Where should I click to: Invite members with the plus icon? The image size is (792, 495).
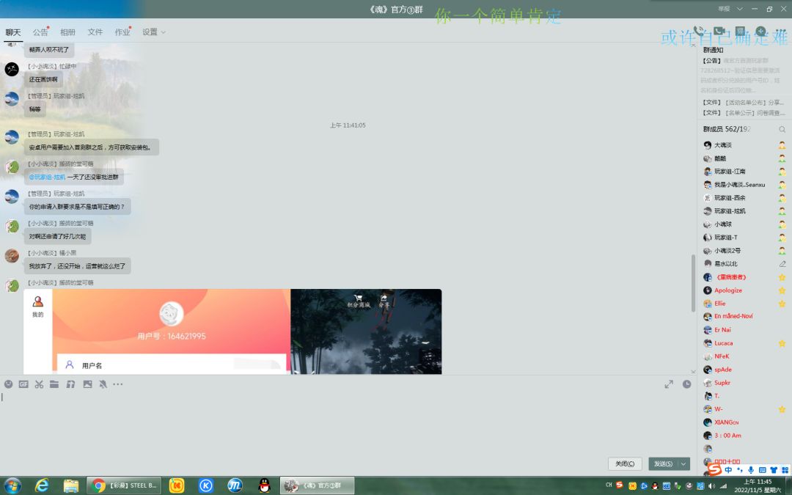[760, 32]
